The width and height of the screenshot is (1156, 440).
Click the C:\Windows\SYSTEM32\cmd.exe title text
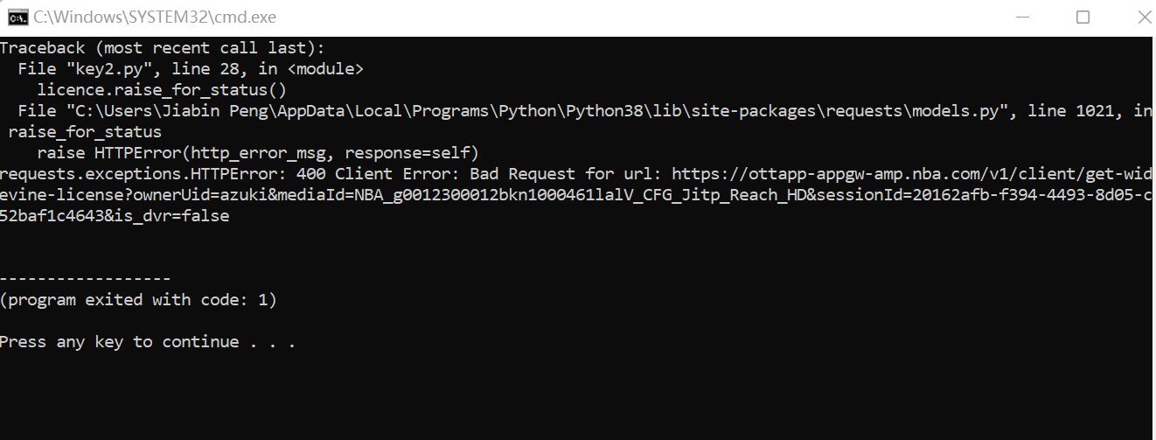[x=154, y=17]
